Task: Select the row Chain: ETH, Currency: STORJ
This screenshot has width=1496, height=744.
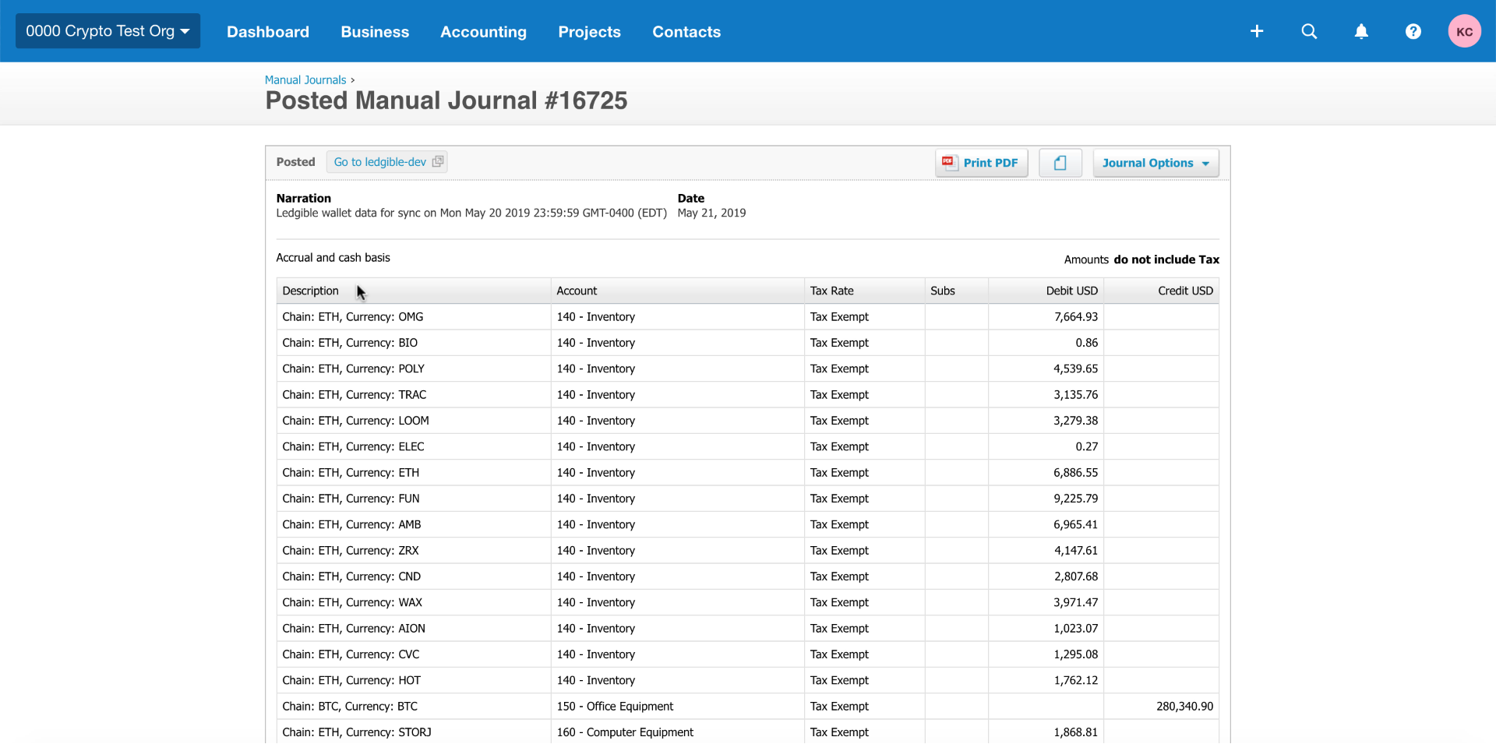Action: 747,732
